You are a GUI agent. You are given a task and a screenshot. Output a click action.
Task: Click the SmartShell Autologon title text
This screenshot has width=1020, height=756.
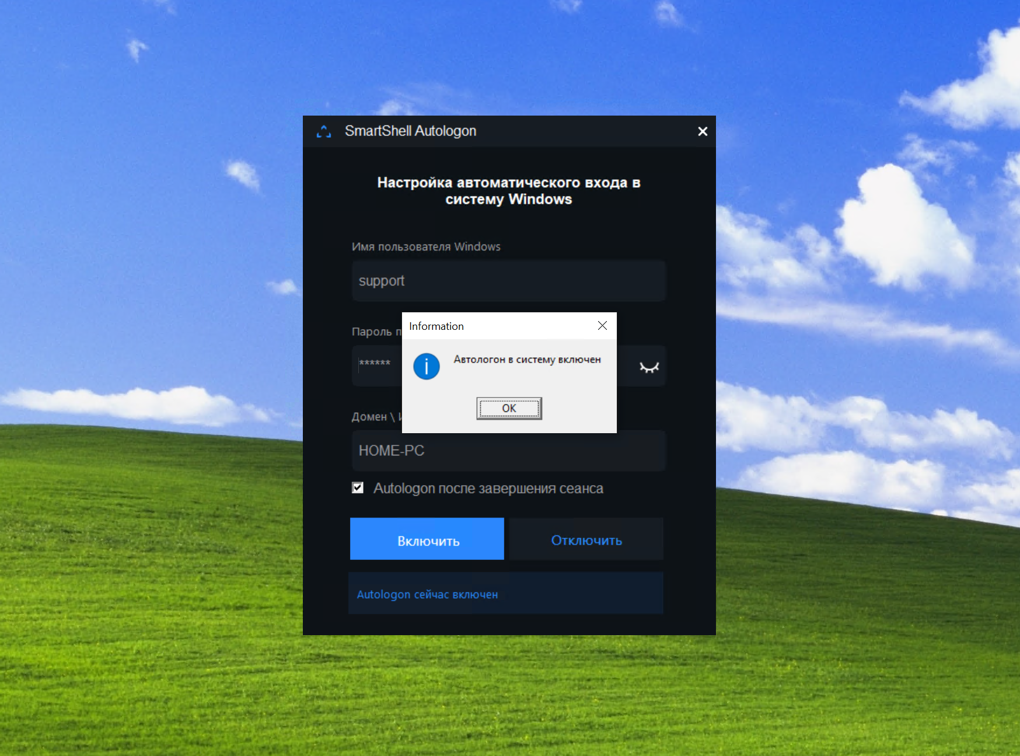point(410,131)
